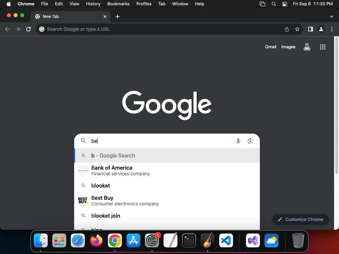Open the Bookmarks menu
The width and height of the screenshot is (339, 254).
tap(118, 4)
